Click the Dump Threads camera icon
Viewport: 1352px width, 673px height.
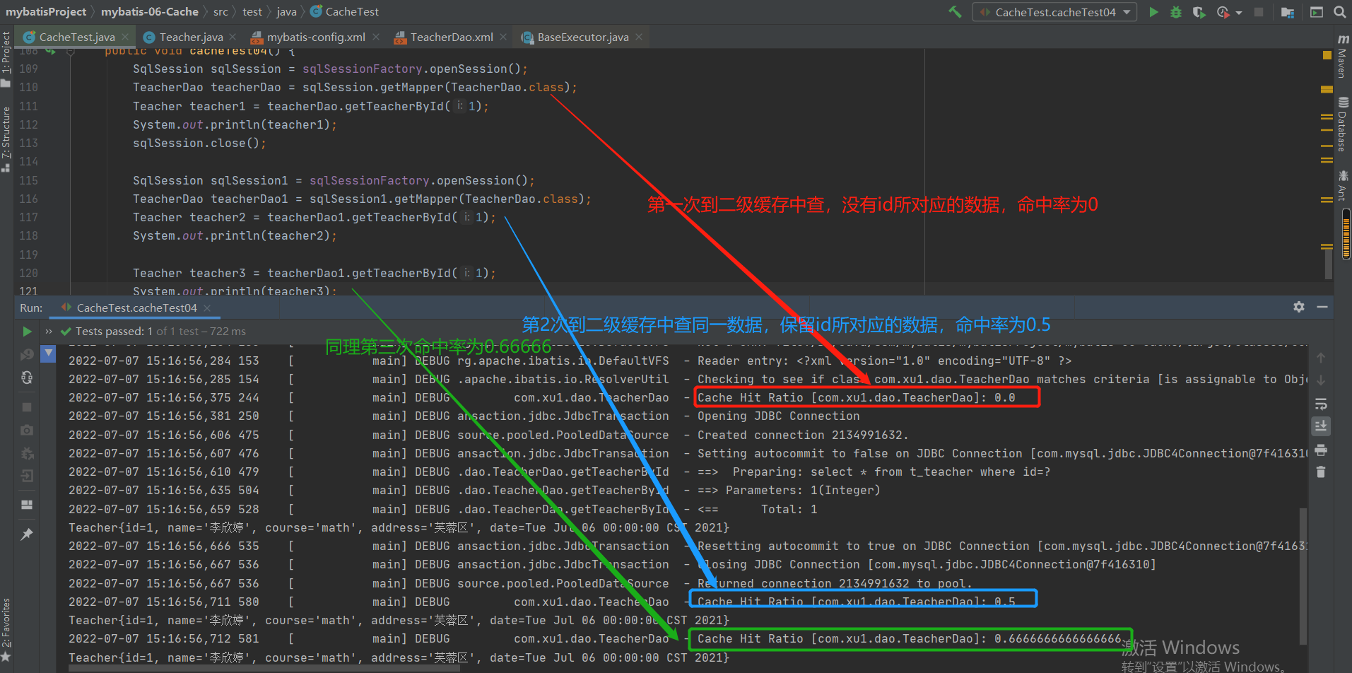click(27, 430)
